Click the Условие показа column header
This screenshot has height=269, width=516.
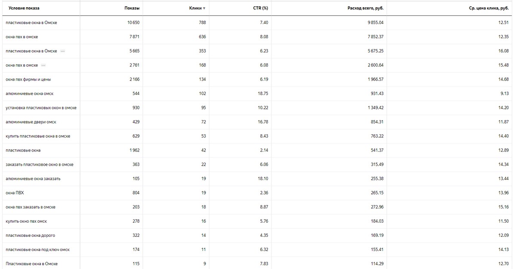(24, 8)
